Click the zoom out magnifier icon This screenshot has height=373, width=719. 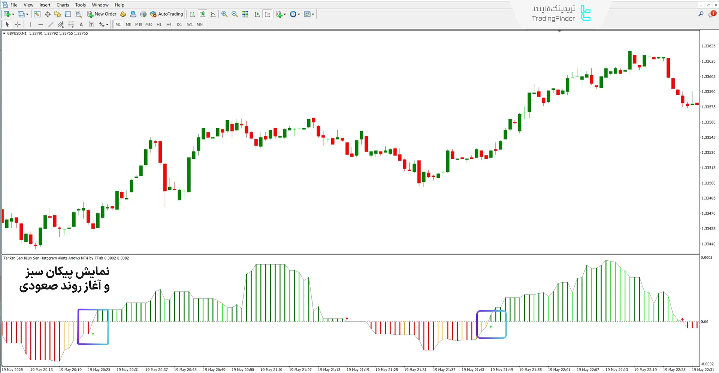click(235, 14)
